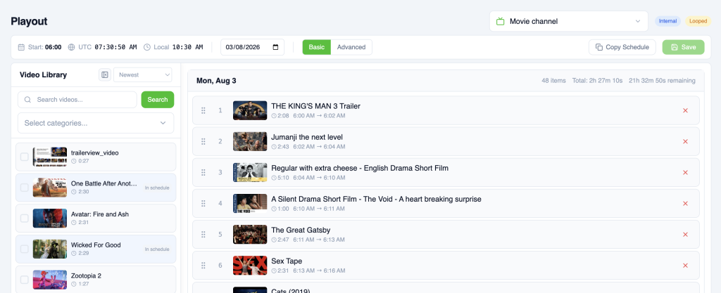
Task: Click the Wicked For Good library thumbnail
Action: click(50, 249)
